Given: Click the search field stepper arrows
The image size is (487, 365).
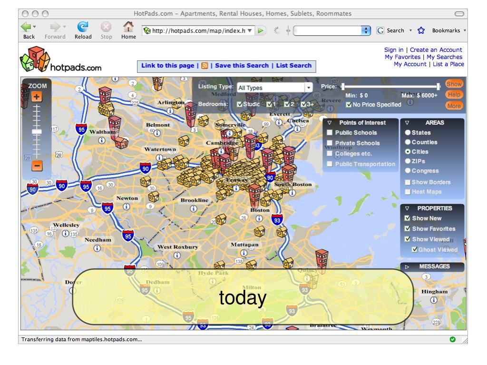Looking at the screenshot, I should (366, 30).
